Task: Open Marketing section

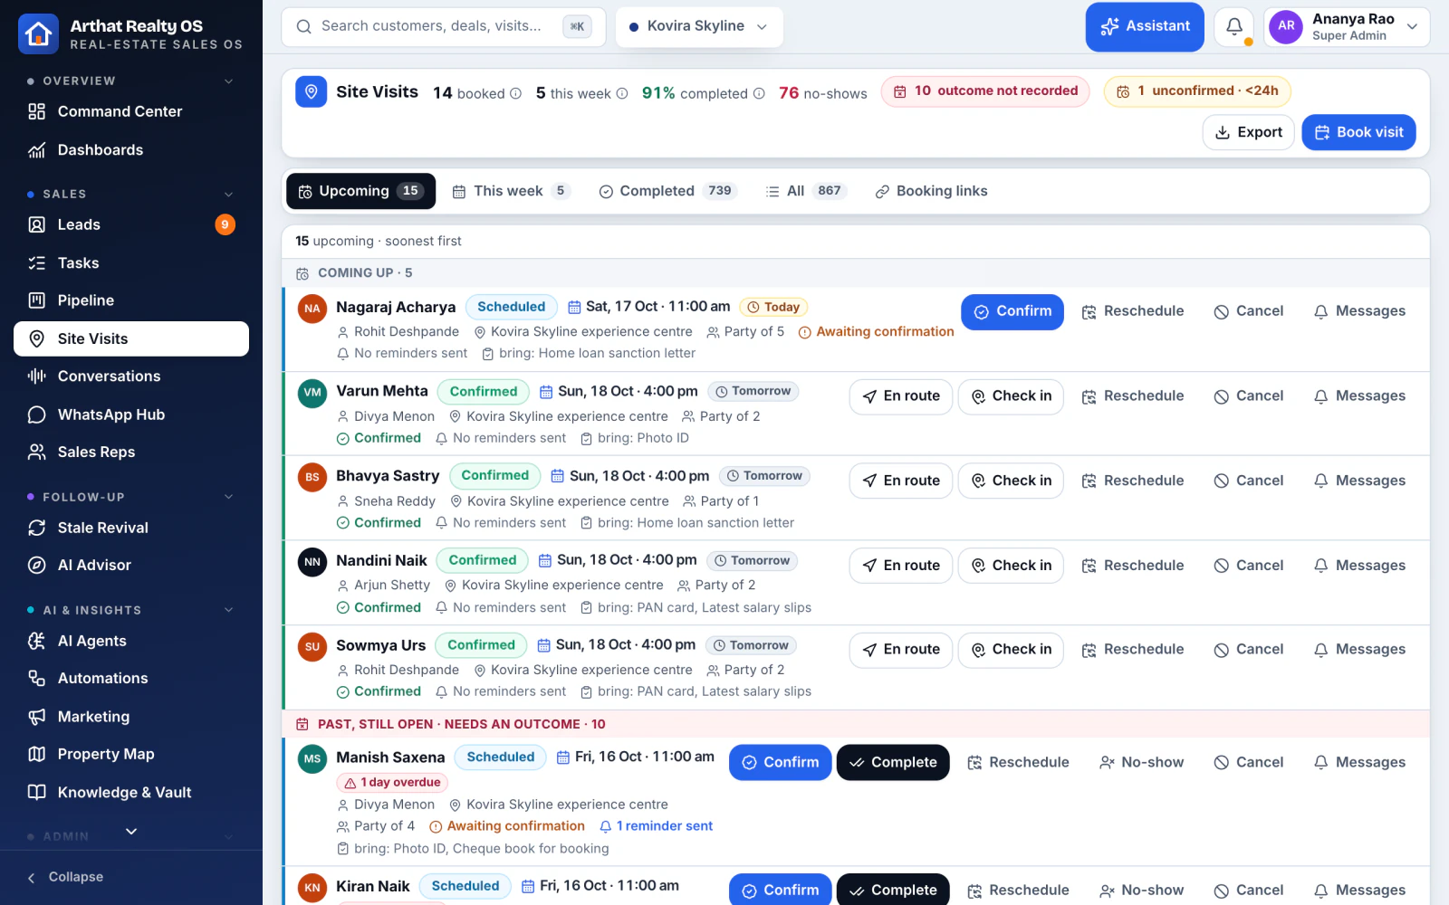Action: (131, 716)
